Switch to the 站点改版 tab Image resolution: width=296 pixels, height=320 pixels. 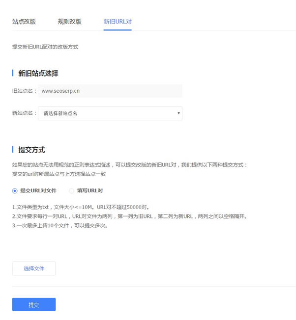24,22
